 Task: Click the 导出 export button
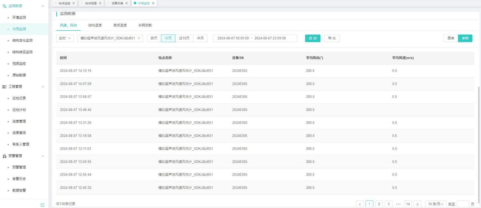click(331, 38)
